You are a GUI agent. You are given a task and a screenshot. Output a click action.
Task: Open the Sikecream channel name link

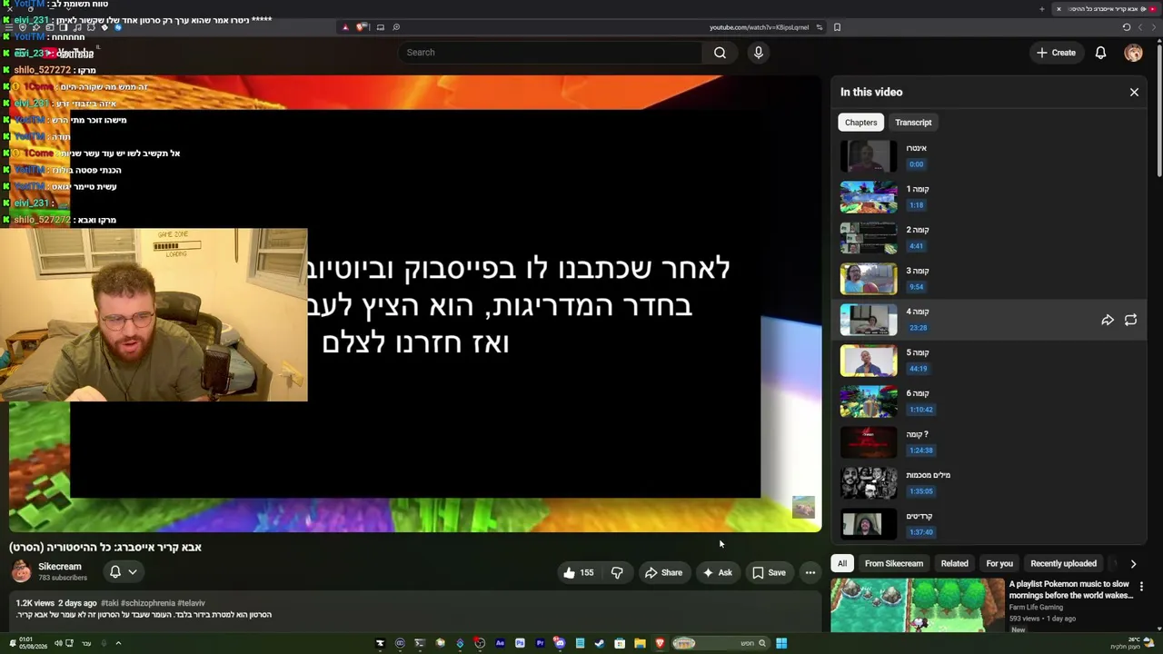tap(60, 567)
